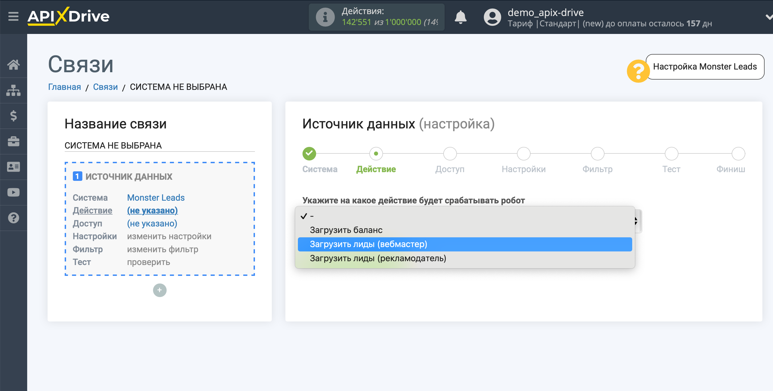773x391 pixels.
Task: Go to Home in sidebar
Action: pos(14,64)
